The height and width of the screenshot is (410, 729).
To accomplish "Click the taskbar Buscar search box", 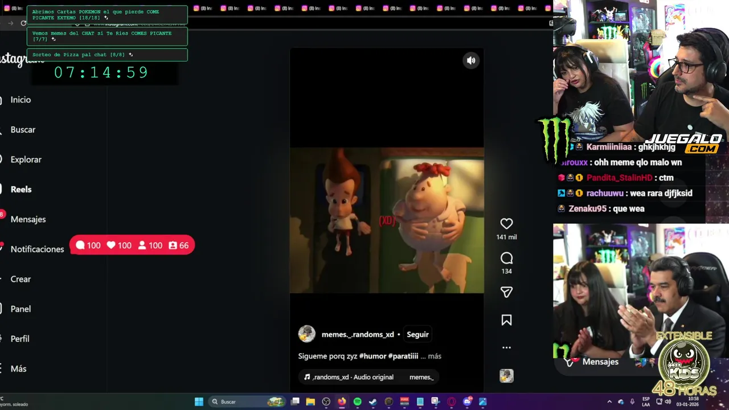I will click(248, 401).
